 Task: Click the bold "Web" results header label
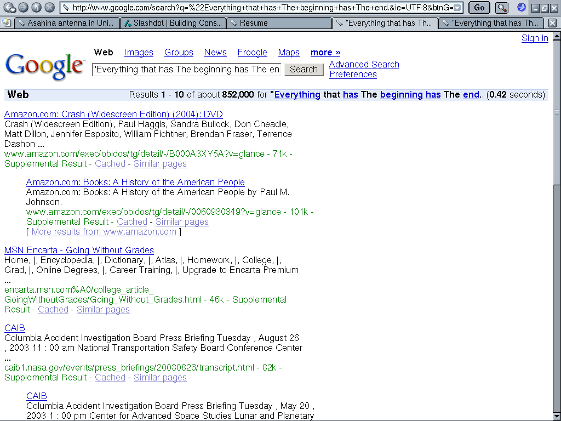coord(18,94)
